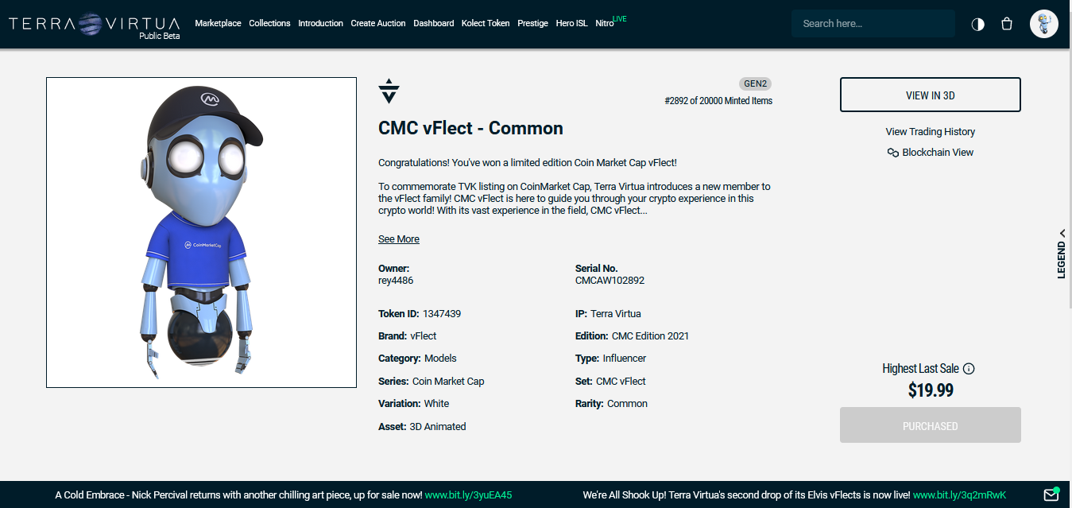This screenshot has width=1072, height=508.
Task: Select Create Auction in navigation
Action: [378, 23]
